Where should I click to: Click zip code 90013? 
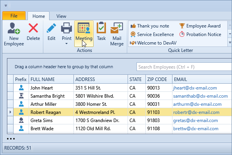(154, 88)
